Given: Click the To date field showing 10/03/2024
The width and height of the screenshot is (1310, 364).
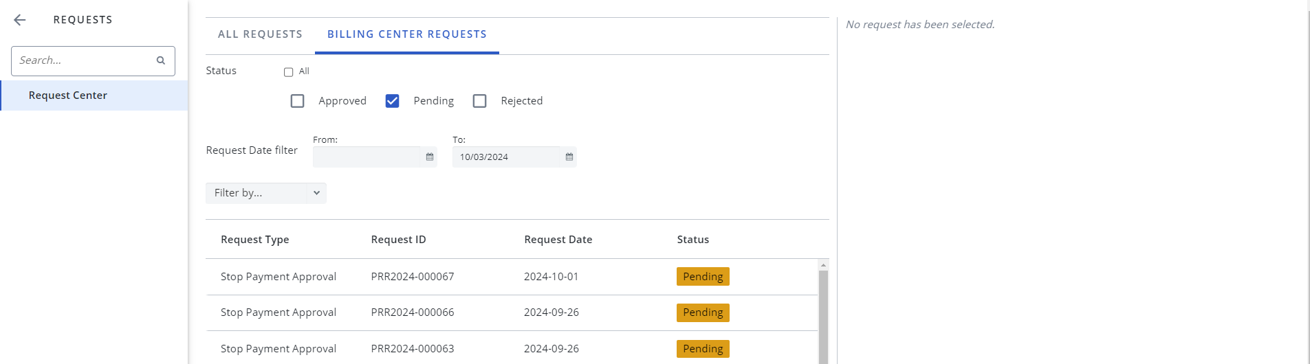Looking at the screenshot, I should point(505,157).
